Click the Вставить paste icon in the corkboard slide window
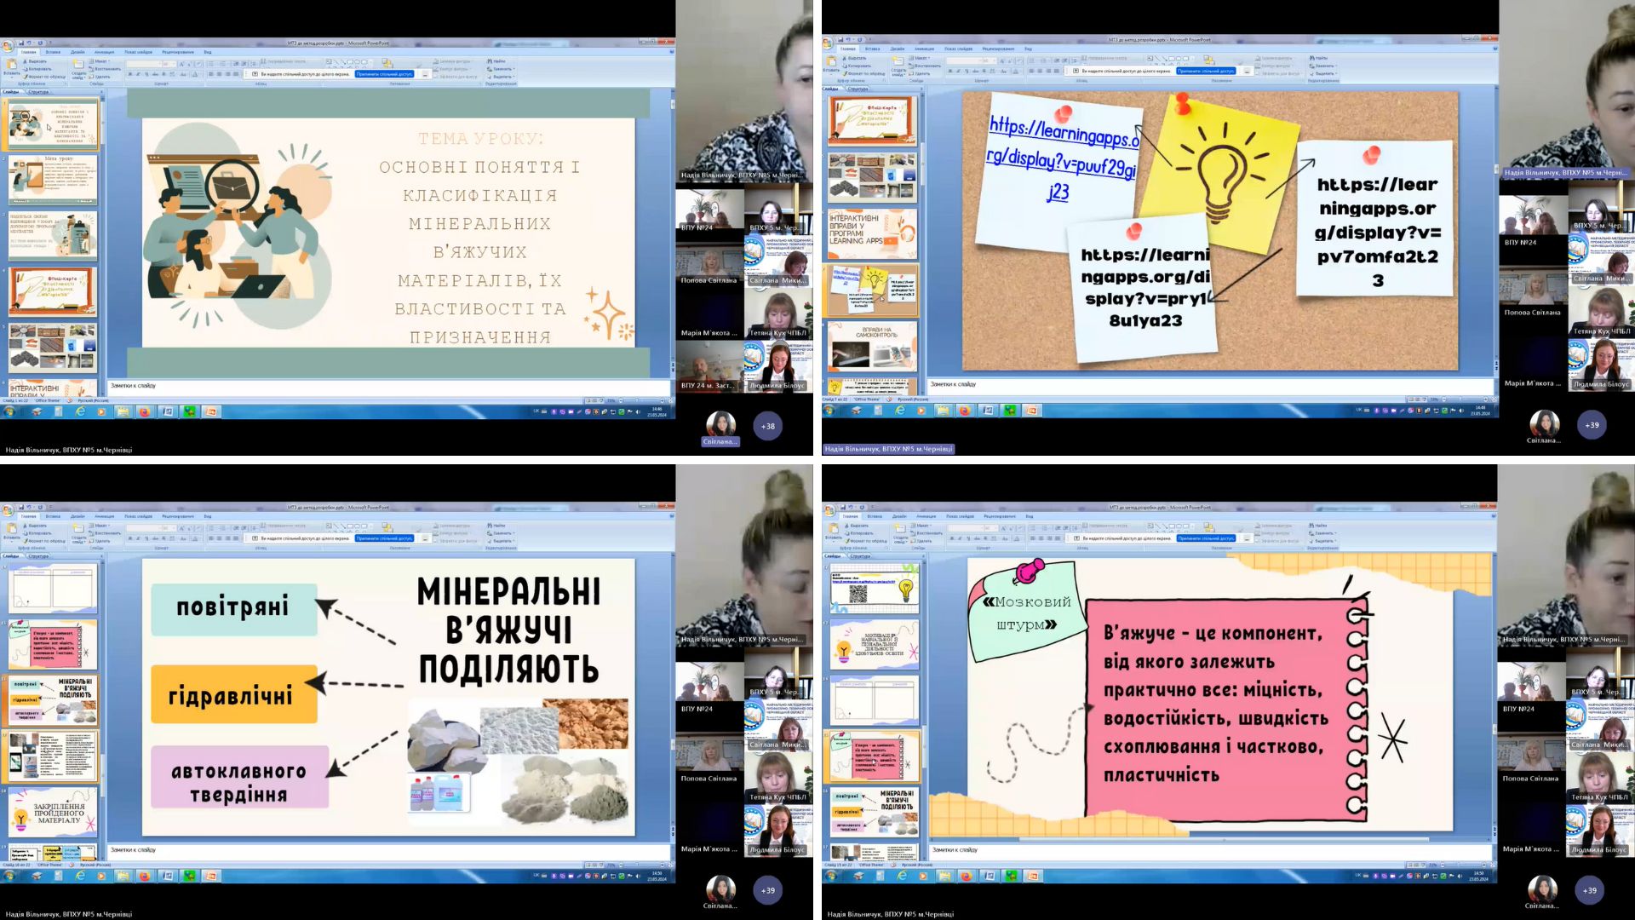Image resolution: width=1635 pixels, height=920 pixels. [832, 61]
